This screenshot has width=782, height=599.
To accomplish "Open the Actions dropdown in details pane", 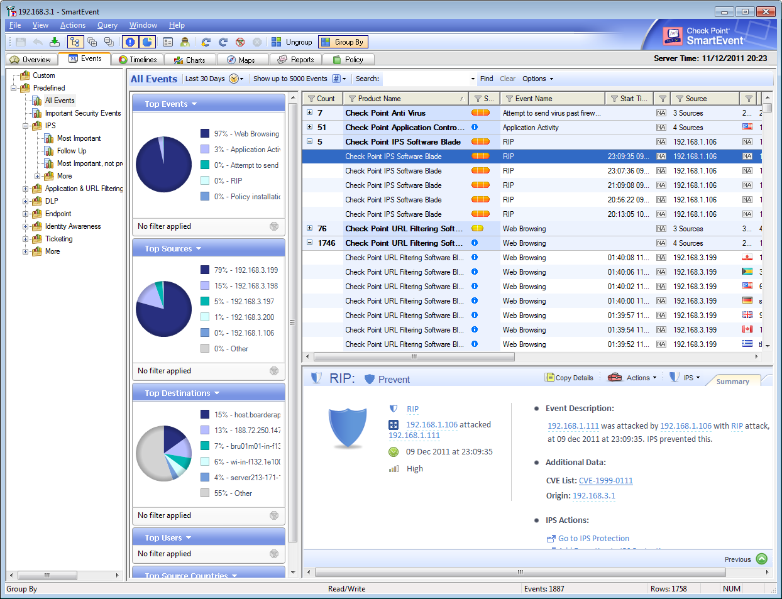I will [x=633, y=378].
